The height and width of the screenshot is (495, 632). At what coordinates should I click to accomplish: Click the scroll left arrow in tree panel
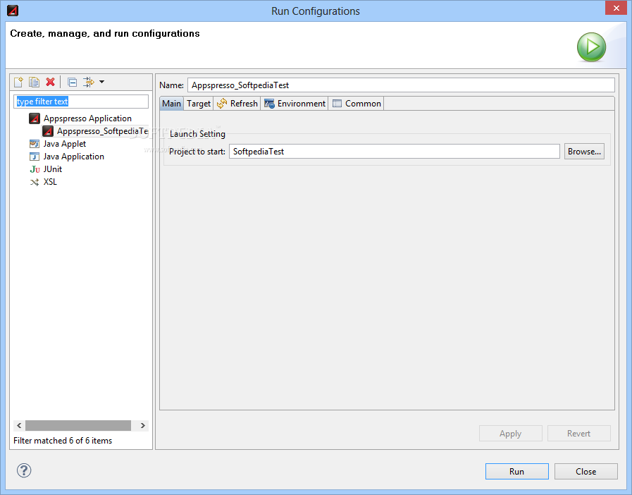click(19, 425)
